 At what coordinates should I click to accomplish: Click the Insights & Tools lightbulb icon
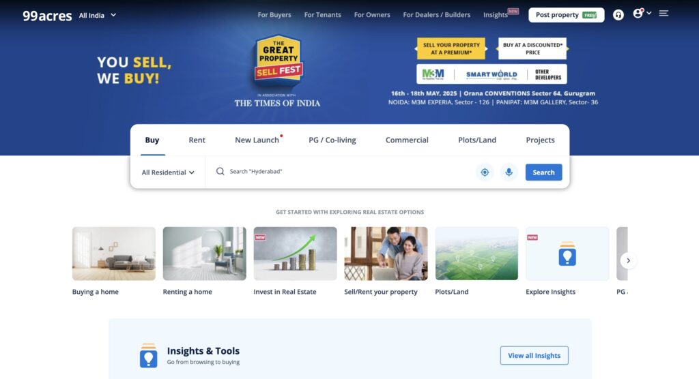tap(148, 355)
